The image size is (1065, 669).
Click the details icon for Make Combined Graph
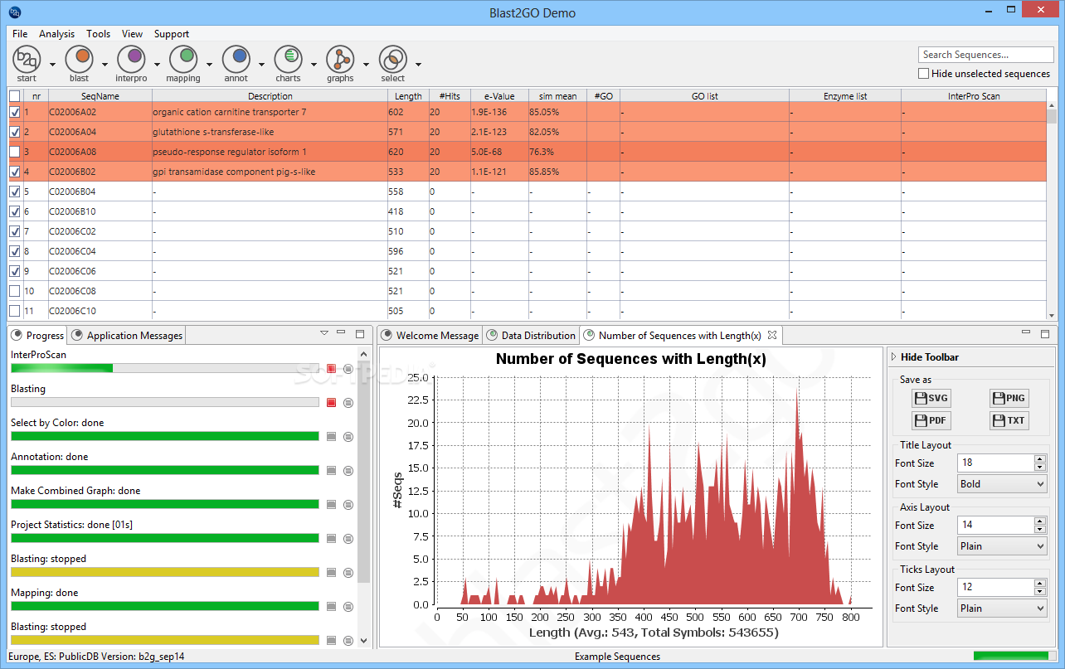pos(348,504)
